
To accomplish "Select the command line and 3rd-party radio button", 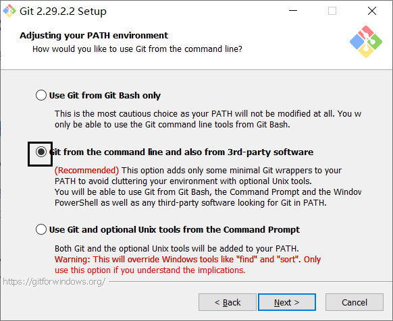I will tap(41, 152).
